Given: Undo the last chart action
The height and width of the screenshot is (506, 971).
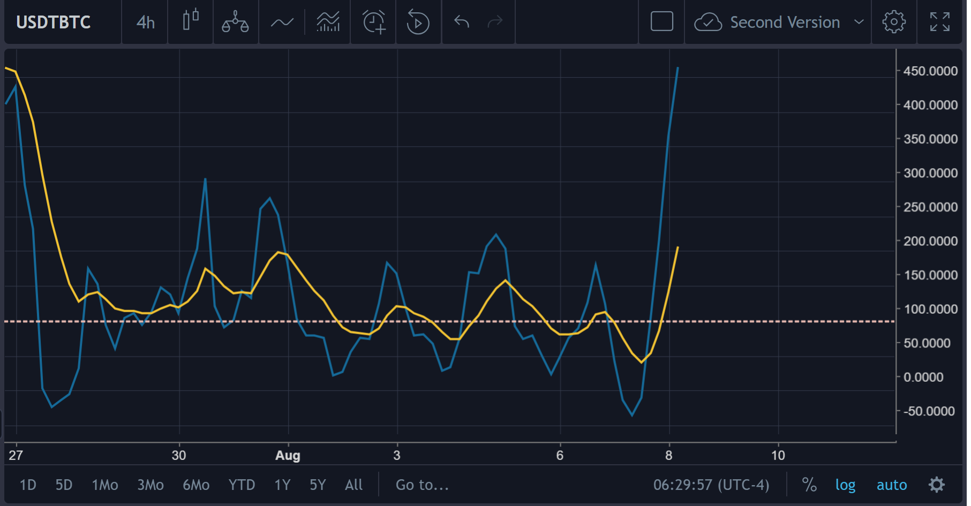Looking at the screenshot, I should [x=462, y=22].
